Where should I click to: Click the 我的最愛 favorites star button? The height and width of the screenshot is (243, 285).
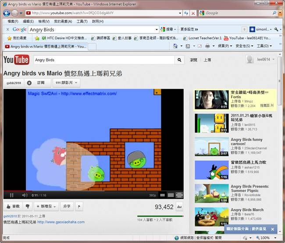[17, 38]
